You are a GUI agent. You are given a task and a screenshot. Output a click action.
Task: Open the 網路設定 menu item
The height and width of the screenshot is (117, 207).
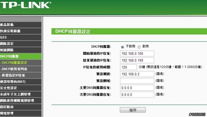pyautogui.click(x=21, y=44)
